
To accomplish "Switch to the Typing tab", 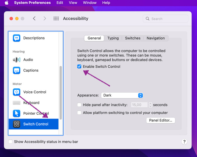I will click(113, 38).
